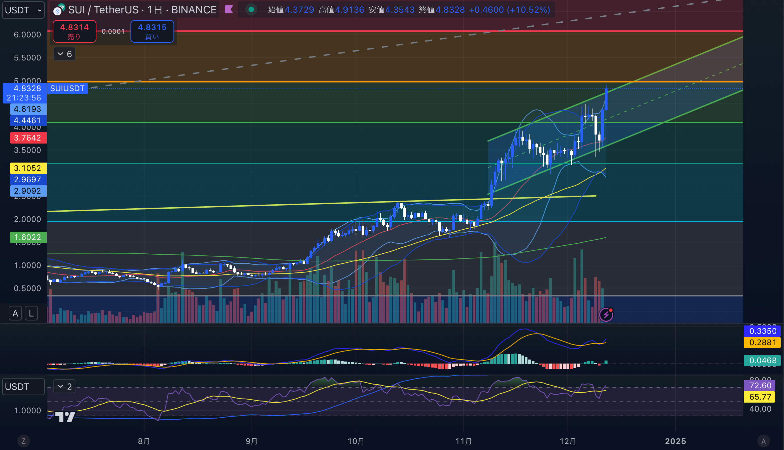This screenshot has width=784, height=450.
Task: Click the MACD value label 0.3350
Action: 762,331
